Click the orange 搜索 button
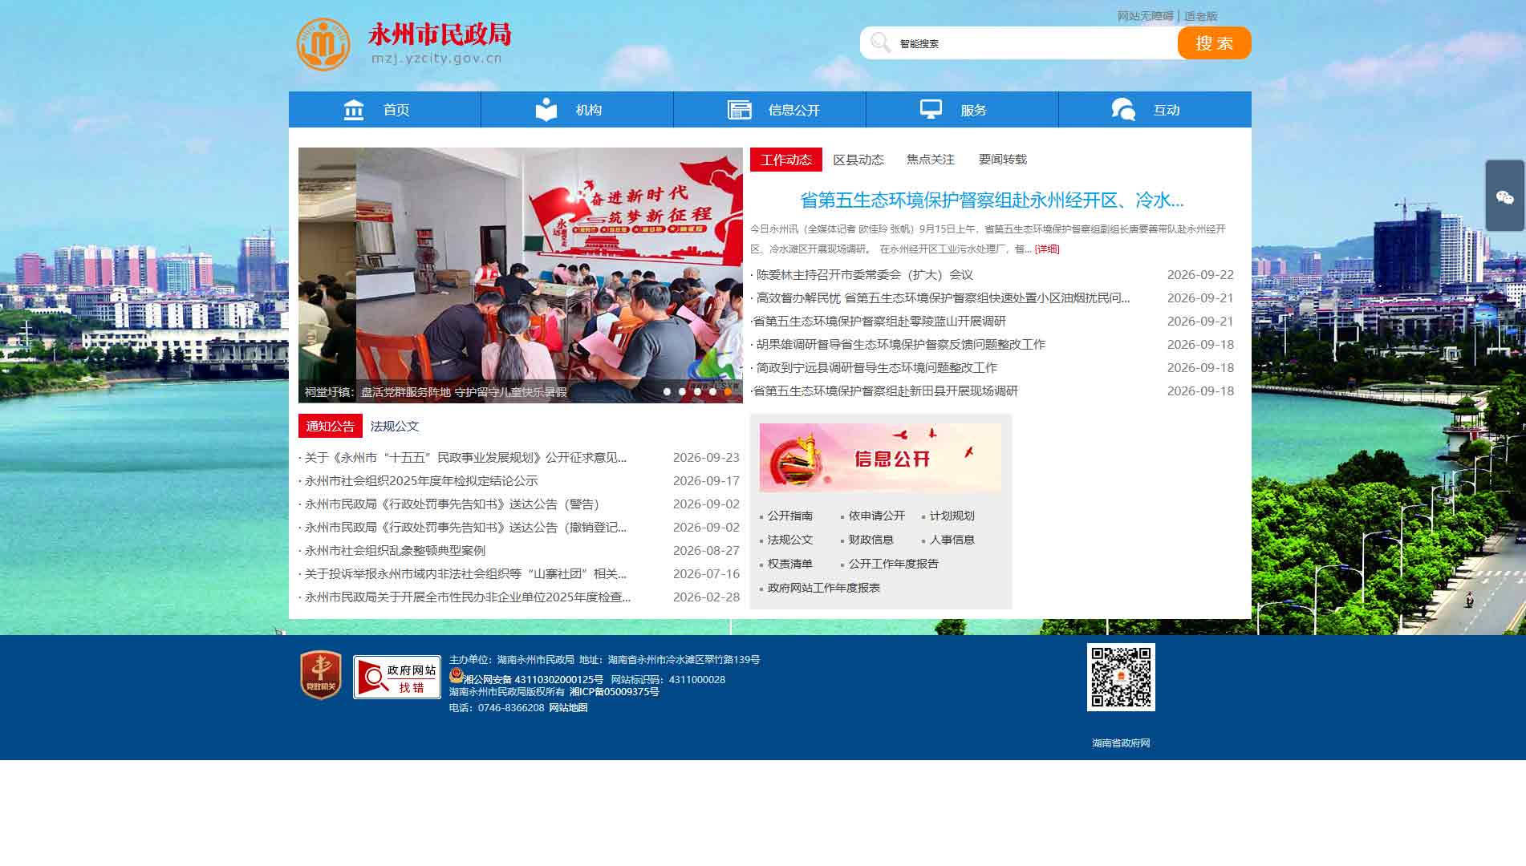Image resolution: width=1526 pixels, height=866 pixels. (1214, 43)
